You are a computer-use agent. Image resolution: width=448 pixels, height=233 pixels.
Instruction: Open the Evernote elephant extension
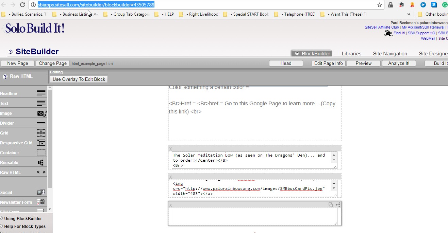[x=401, y=5]
